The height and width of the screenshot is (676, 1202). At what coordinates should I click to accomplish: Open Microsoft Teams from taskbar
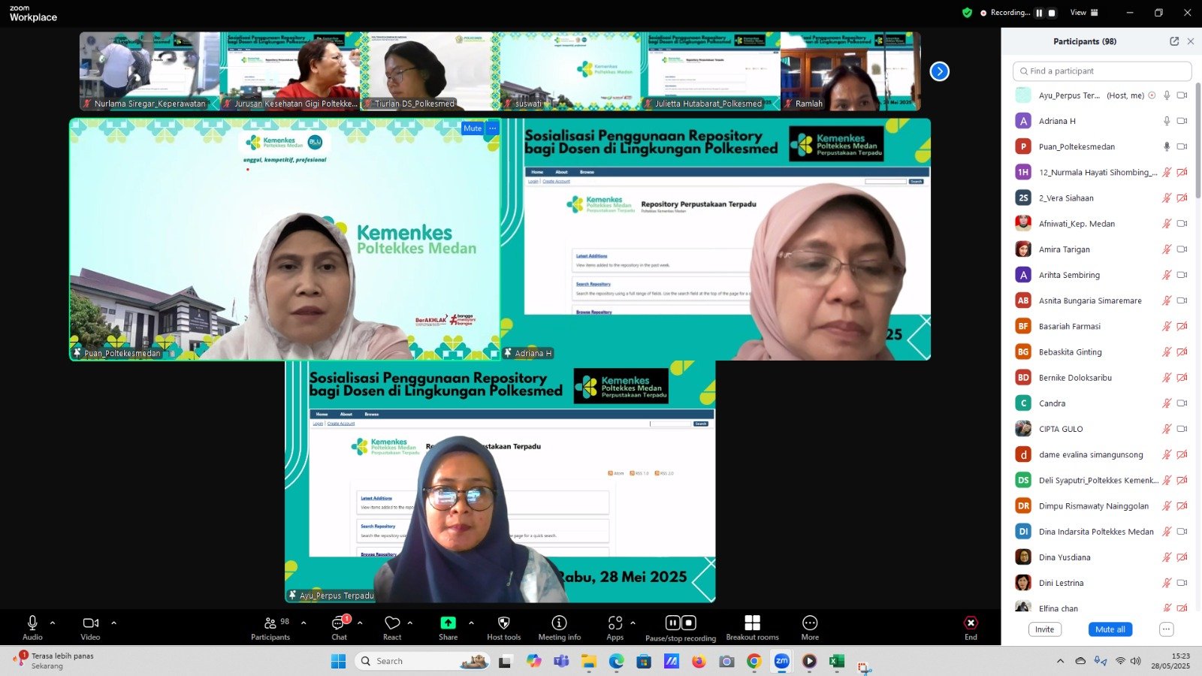click(x=561, y=661)
